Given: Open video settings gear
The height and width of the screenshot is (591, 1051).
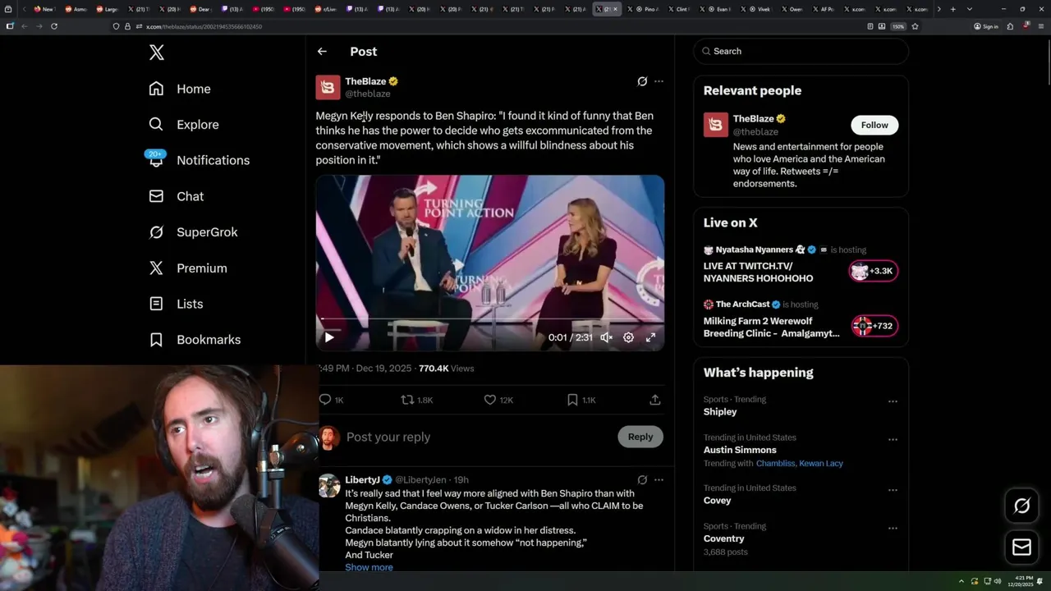Looking at the screenshot, I should point(628,337).
